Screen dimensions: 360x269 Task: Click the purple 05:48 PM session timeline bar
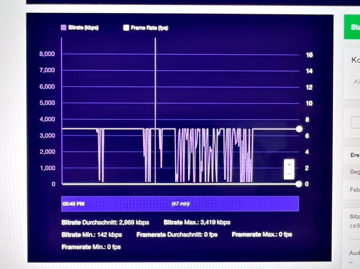tap(180, 204)
